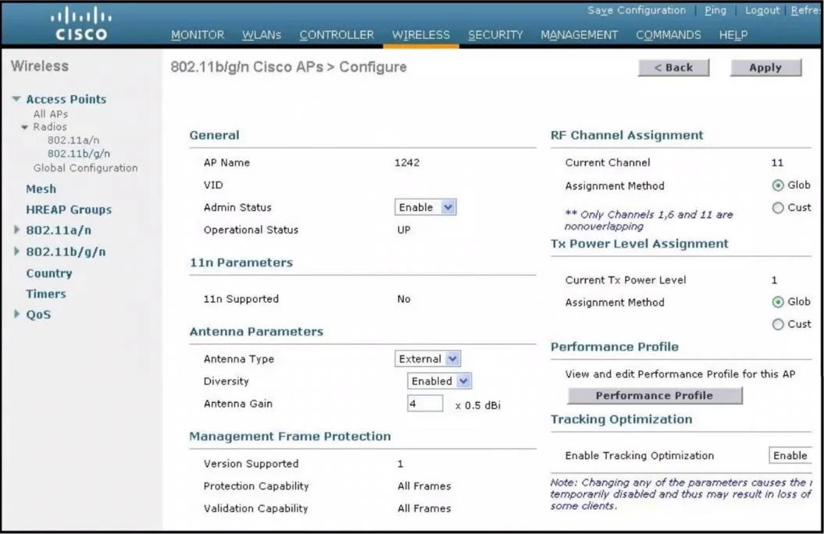824x534 pixels.
Task: Open the Timers settings
Action: (46, 294)
